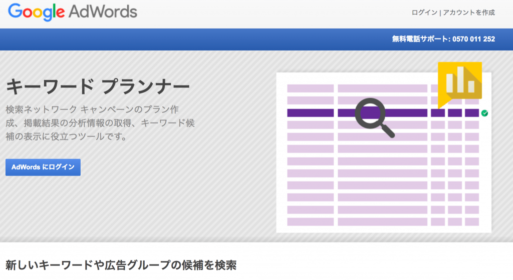This screenshot has width=513, height=280.
Task: Click the AdWords にログイン button
Action: tap(43, 167)
